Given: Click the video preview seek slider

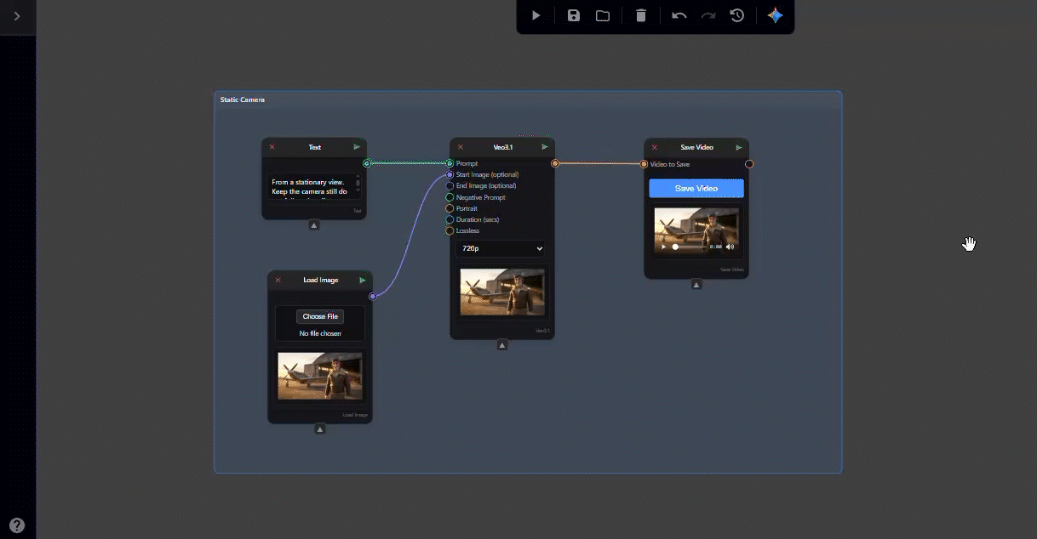Looking at the screenshot, I should click(688, 247).
